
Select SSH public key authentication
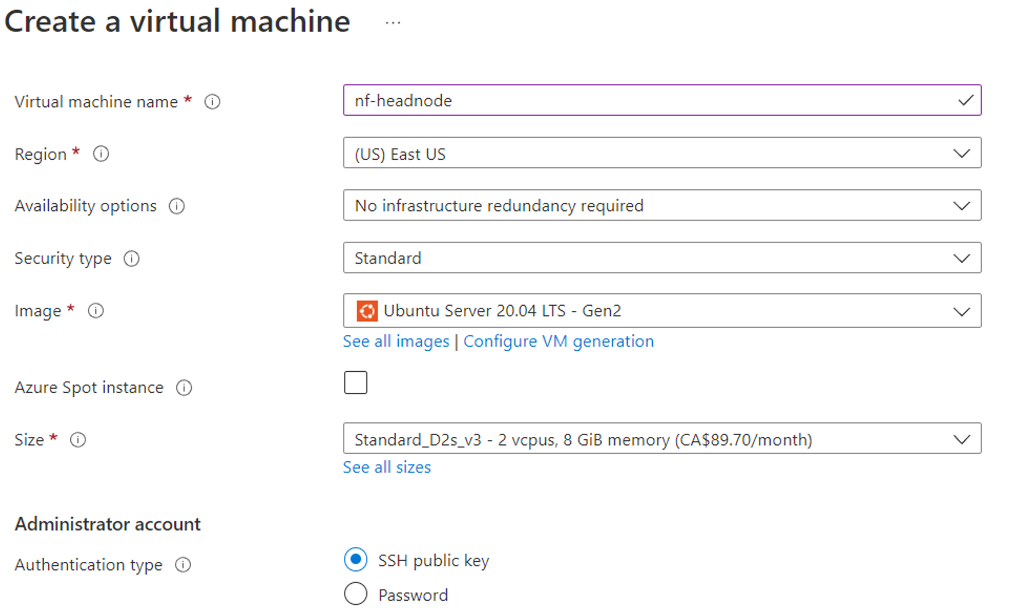pyautogui.click(x=356, y=560)
